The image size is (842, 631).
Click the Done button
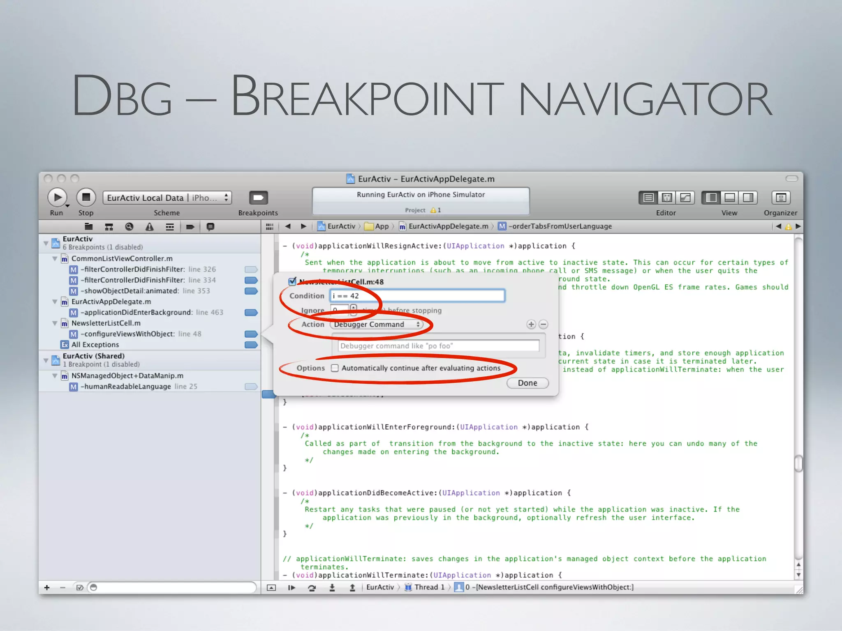point(527,383)
